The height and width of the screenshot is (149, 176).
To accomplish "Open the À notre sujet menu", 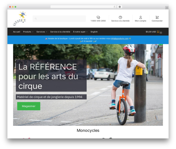I will click(79, 32).
